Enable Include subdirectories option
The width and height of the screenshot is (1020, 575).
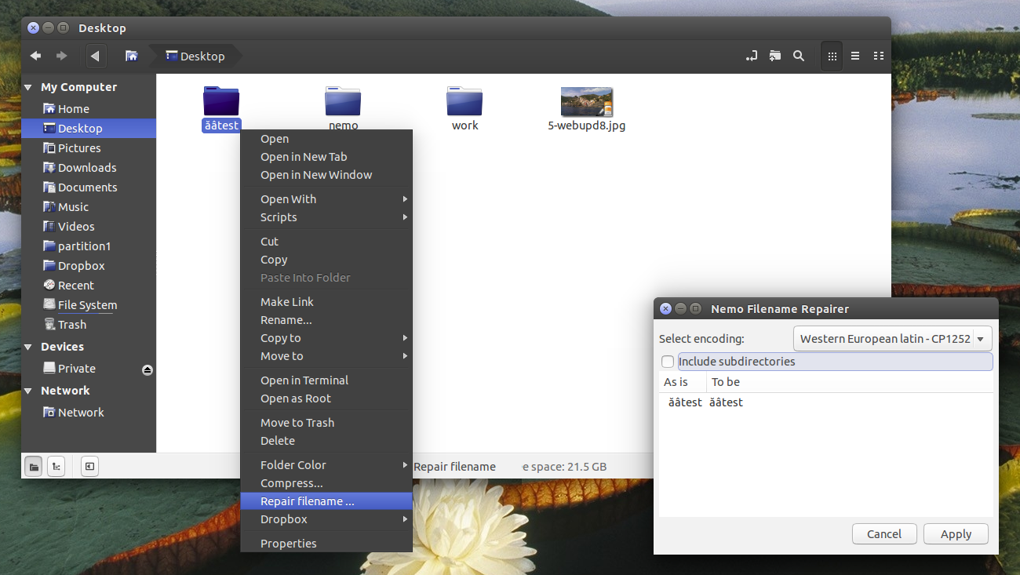pyautogui.click(x=668, y=362)
